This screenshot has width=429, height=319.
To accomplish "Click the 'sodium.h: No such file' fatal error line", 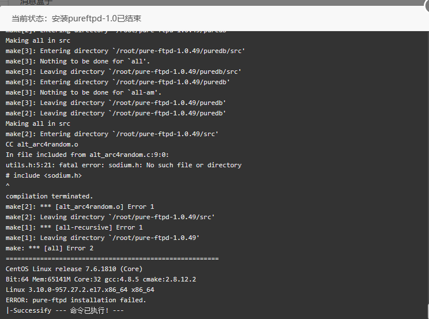I will [x=123, y=165].
